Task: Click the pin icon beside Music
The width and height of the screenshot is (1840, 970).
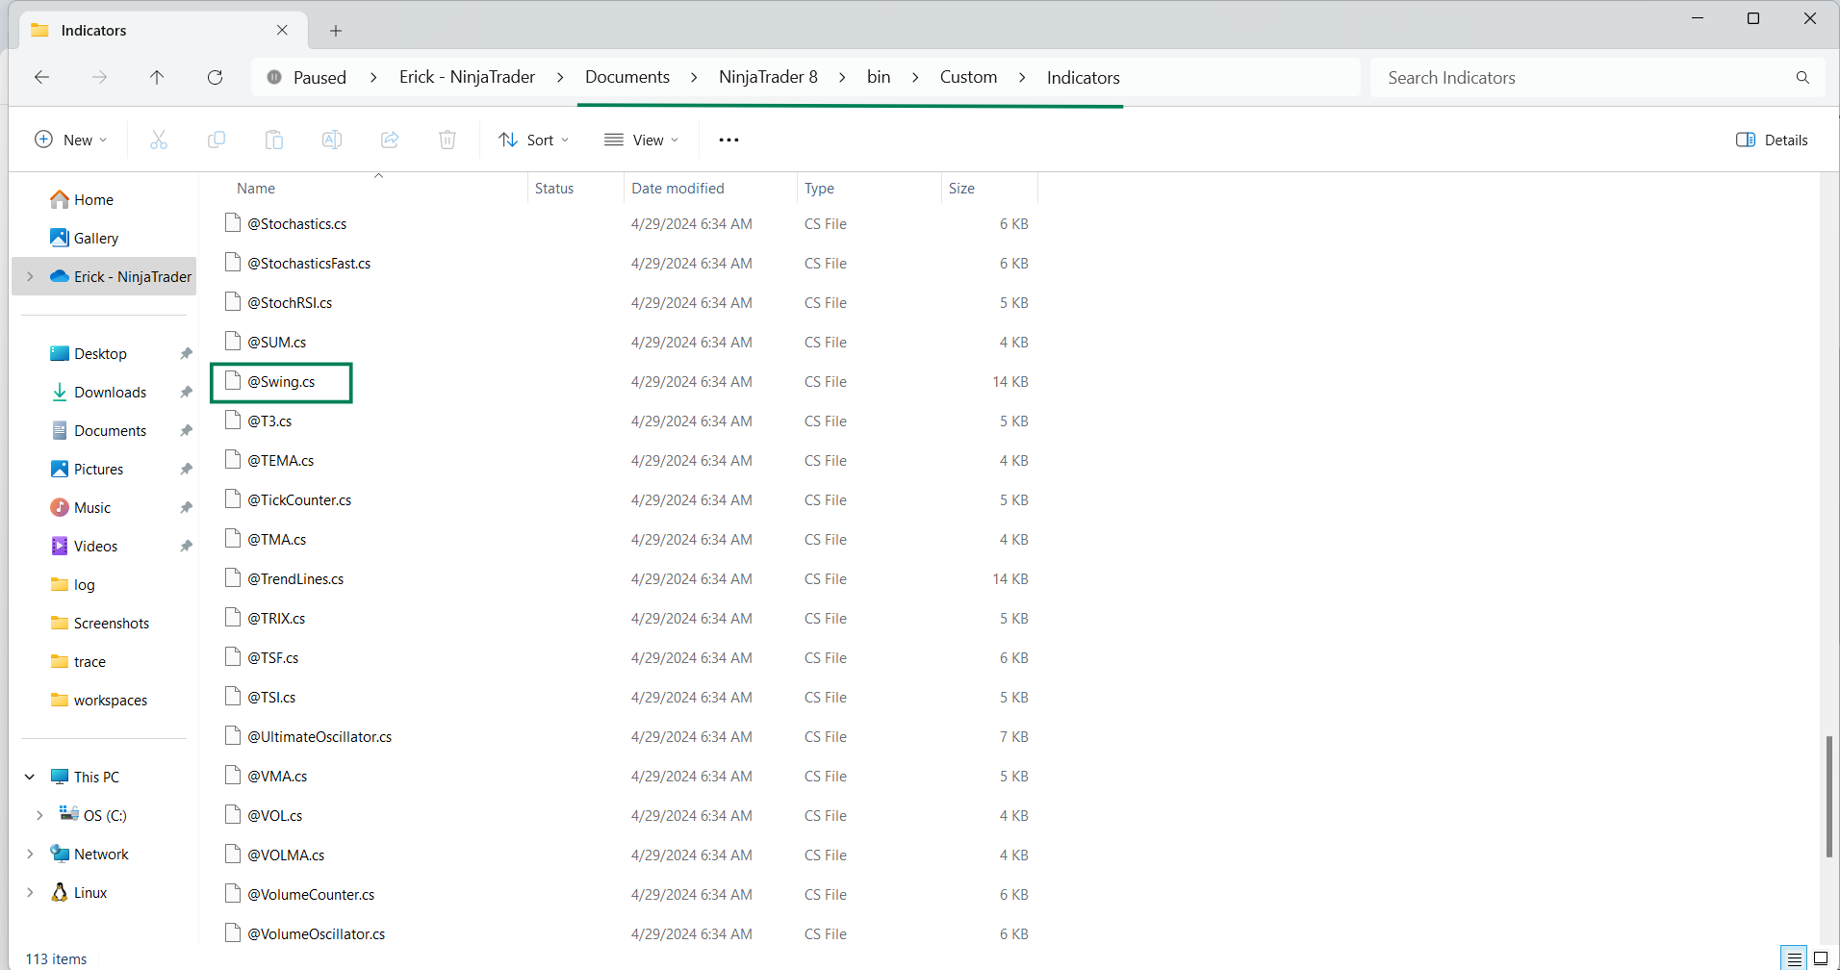Action: [186, 507]
